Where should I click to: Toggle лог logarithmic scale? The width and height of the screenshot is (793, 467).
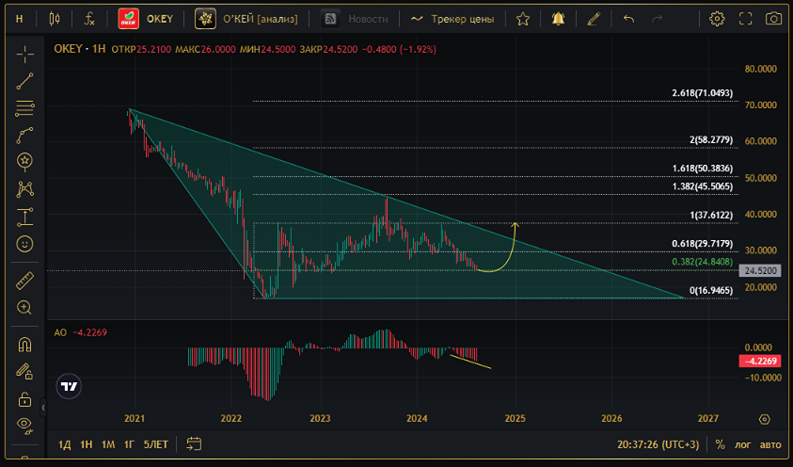click(742, 444)
